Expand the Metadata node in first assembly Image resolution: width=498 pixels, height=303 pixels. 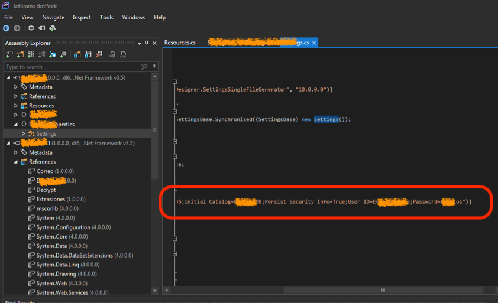tap(16, 87)
